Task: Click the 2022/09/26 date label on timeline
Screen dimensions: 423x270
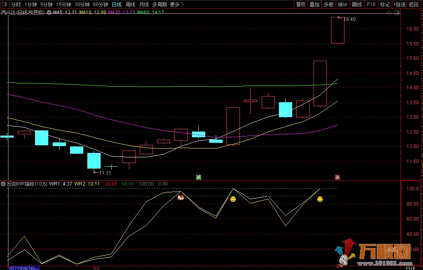Action: click(24, 268)
